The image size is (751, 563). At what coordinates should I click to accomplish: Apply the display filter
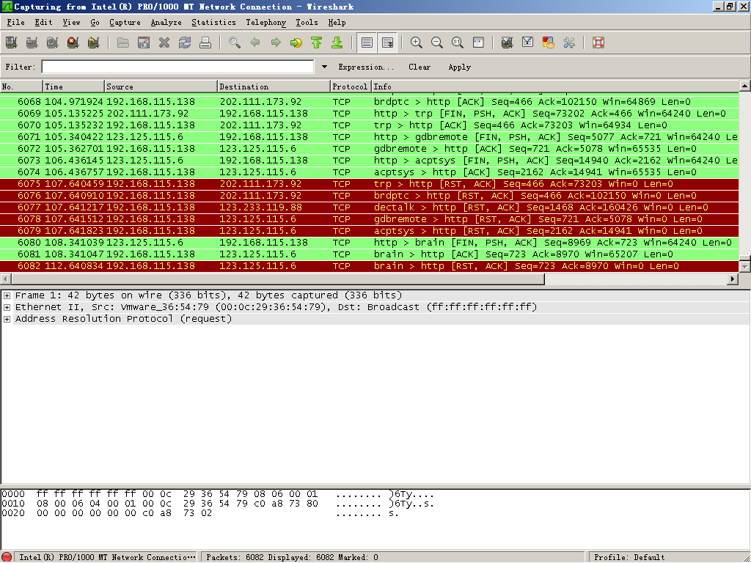pyautogui.click(x=459, y=67)
